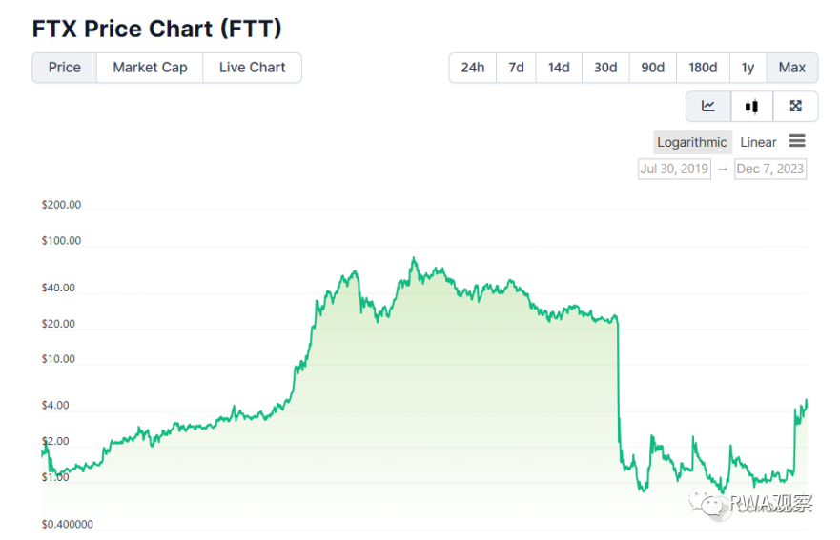Image resolution: width=840 pixels, height=540 pixels.
Task: Open the Live Chart tab
Action: pos(252,68)
